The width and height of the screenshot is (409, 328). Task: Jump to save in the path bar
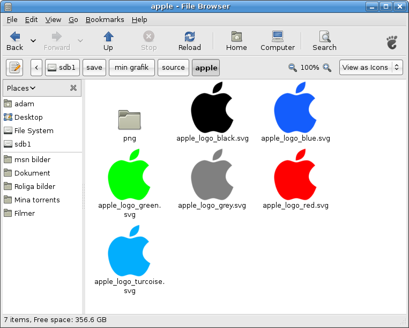pos(94,68)
